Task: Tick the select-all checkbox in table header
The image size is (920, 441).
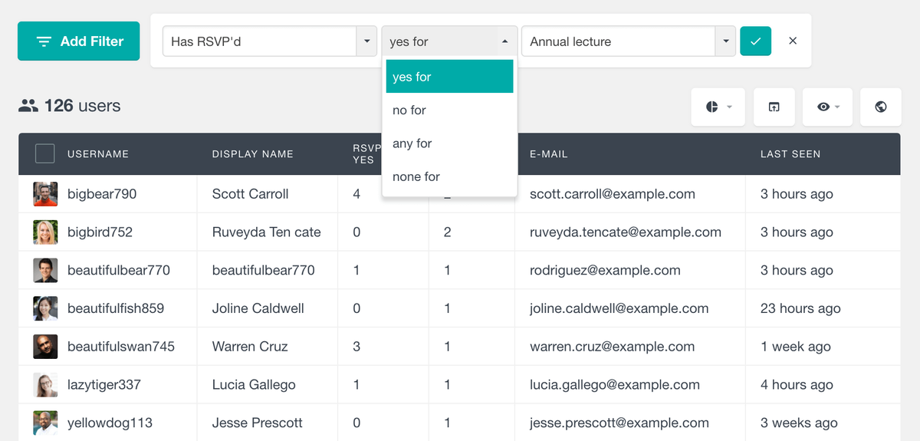Action: 45,154
